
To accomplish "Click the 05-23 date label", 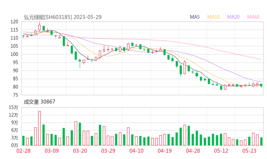I will click(249, 151).
